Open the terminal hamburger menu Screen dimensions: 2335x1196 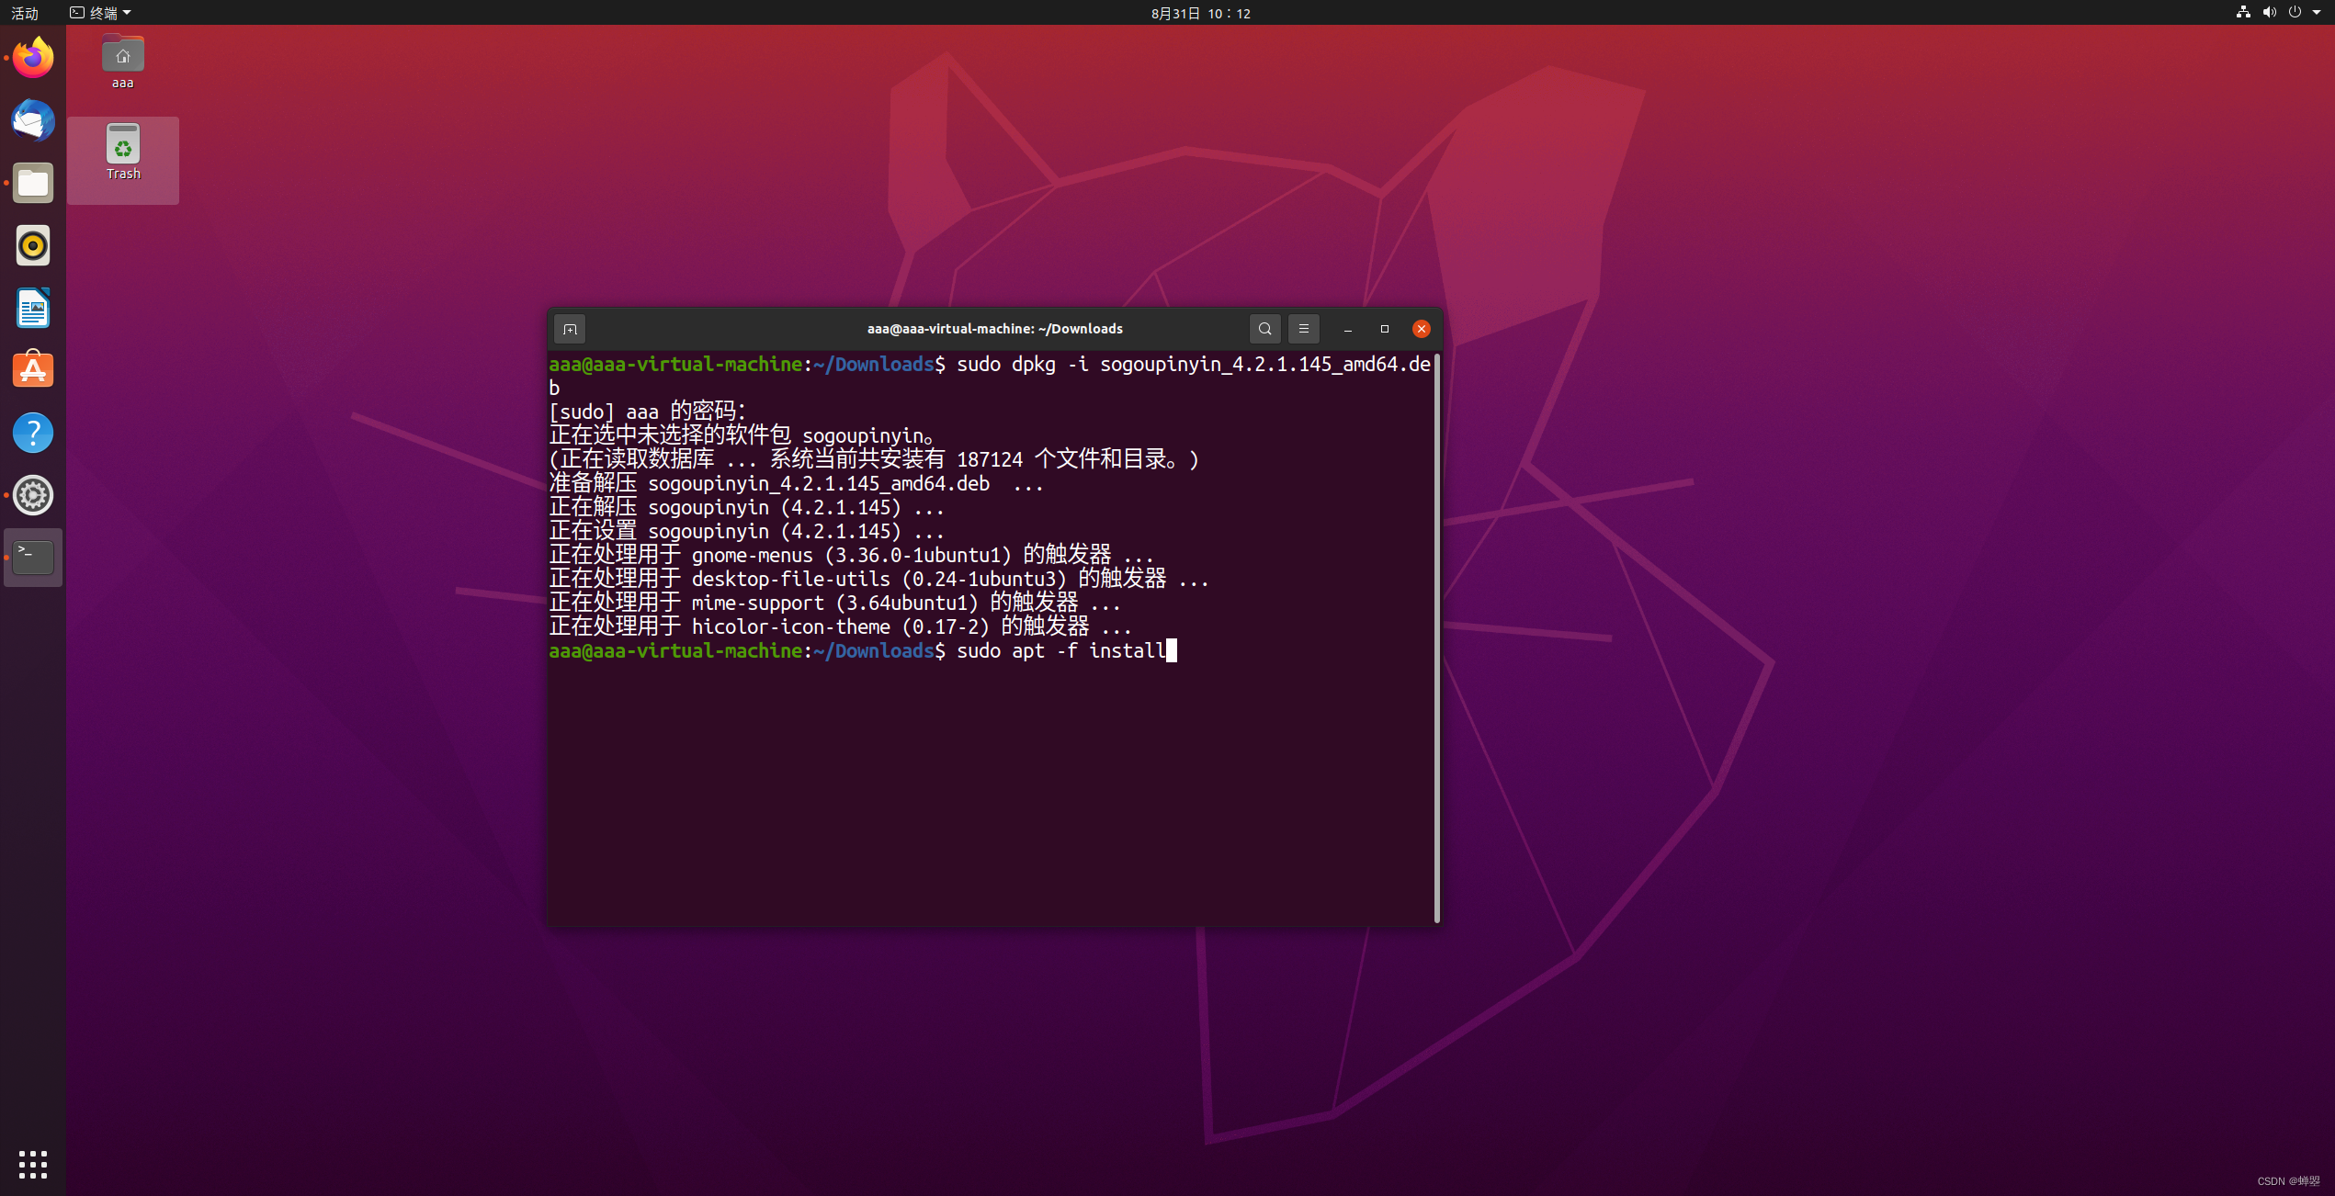(1303, 329)
